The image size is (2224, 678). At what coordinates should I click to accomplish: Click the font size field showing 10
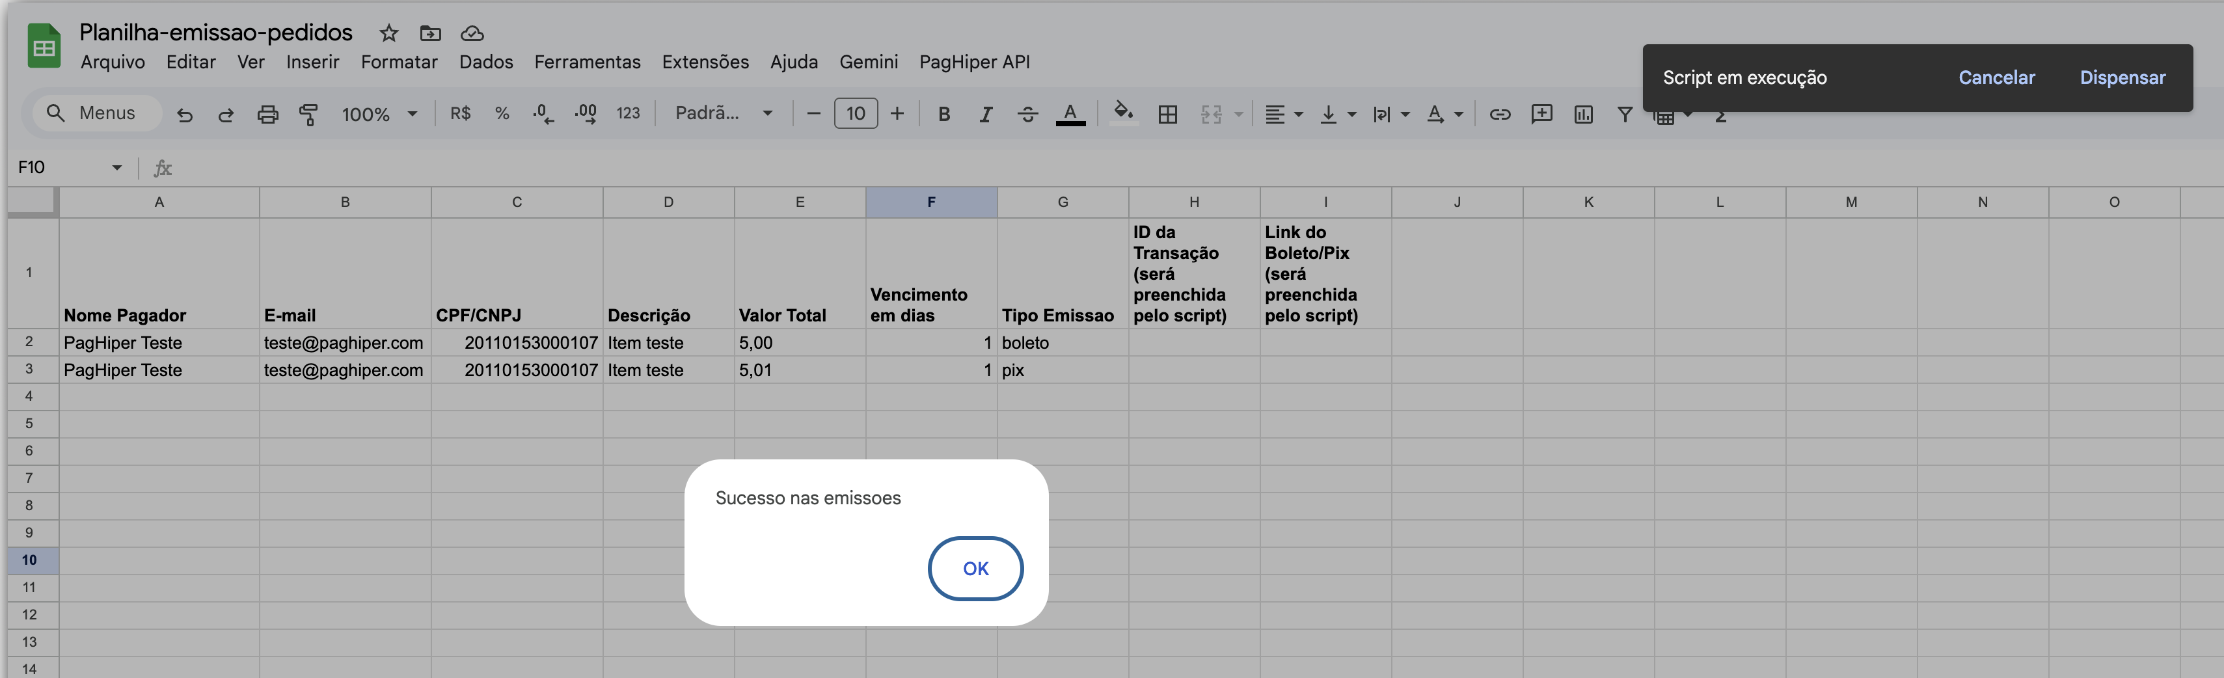(x=856, y=113)
